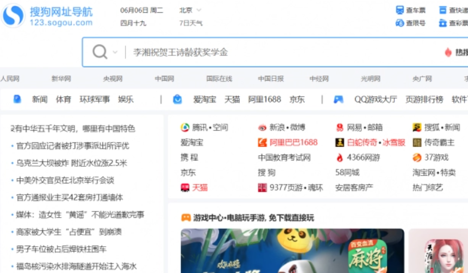Open 安居客房产 link

(x=354, y=188)
